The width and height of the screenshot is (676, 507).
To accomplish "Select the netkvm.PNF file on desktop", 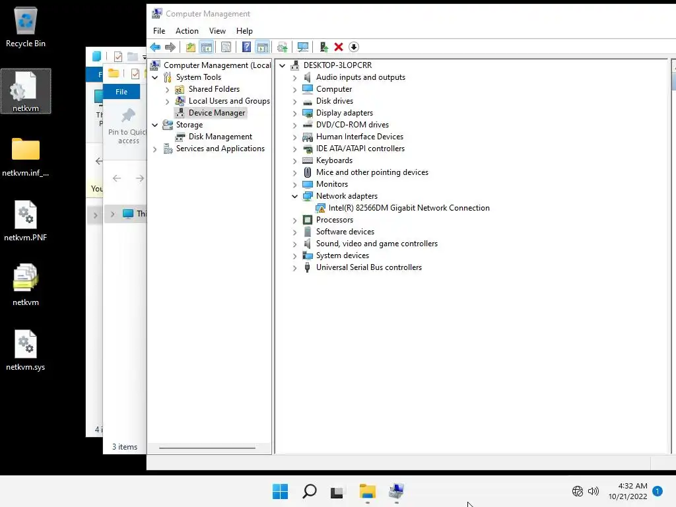I will [x=26, y=221].
